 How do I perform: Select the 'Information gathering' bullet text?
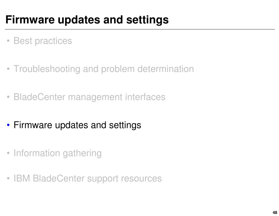click(58, 153)
